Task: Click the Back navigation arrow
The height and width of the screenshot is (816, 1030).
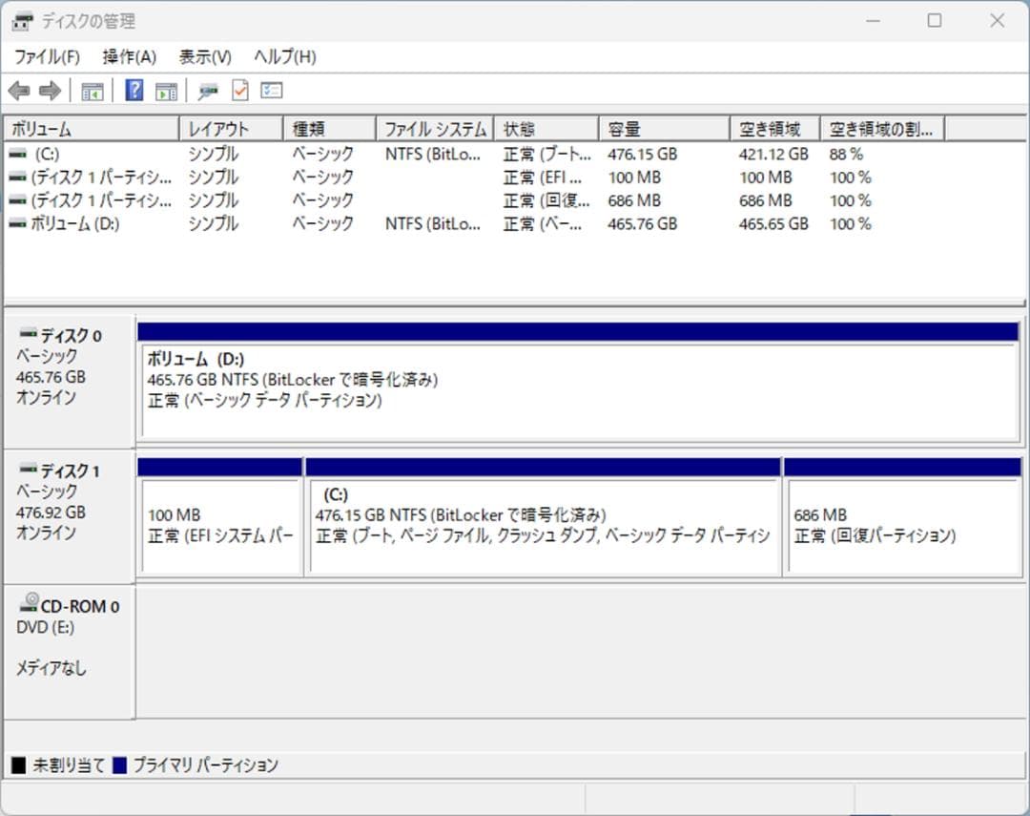Action: [x=21, y=90]
